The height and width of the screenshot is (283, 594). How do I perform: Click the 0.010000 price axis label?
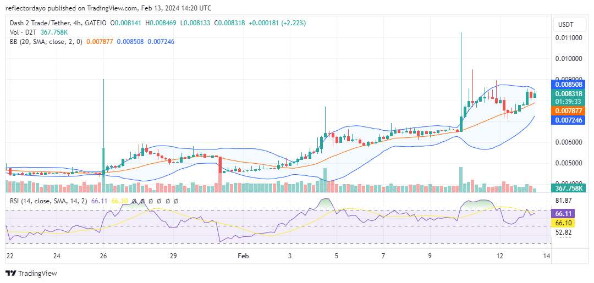pos(568,59)
